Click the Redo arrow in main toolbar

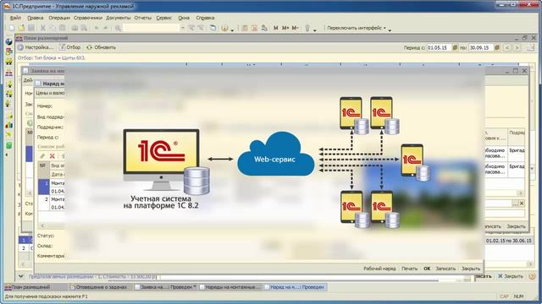point(105,28)
